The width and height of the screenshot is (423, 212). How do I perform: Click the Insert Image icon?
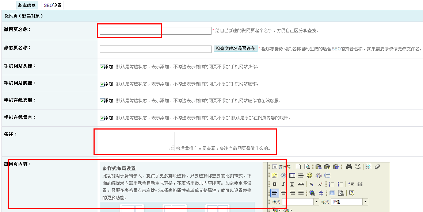[275, 176]
